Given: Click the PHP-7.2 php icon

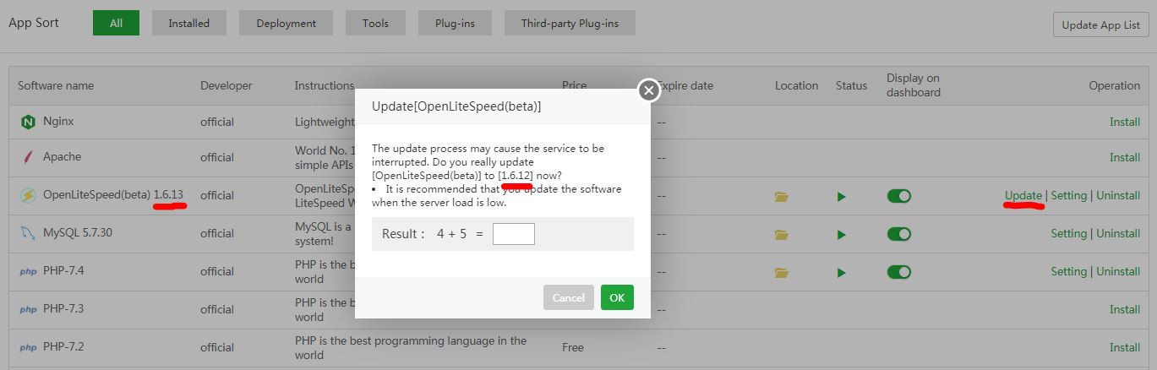Looking at the screenshot, I should pos(28,348).
